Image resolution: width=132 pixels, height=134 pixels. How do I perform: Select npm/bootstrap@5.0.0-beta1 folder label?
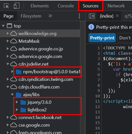coord(52,72)
